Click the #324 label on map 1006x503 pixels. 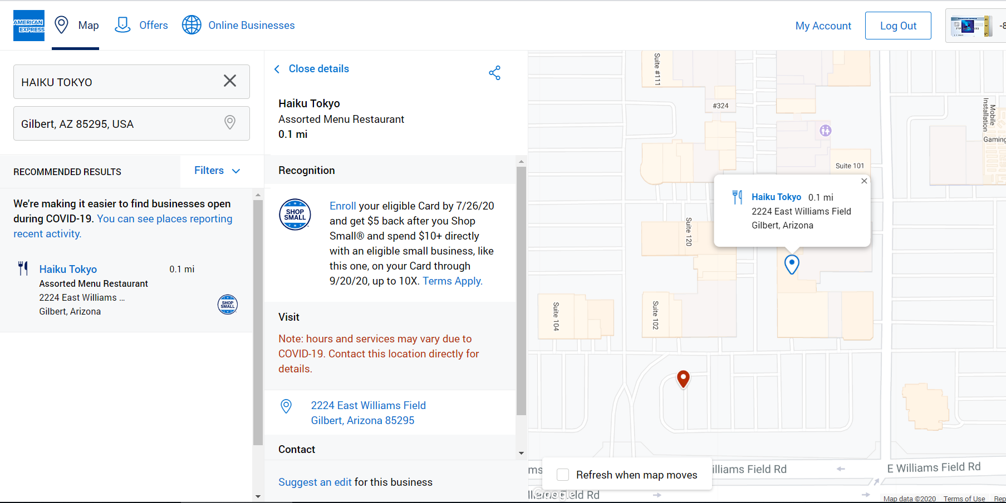720,106
